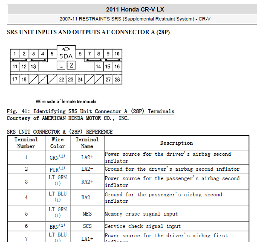Click the '2011 Honda CR-V LX' title
The image size is (257, 242).
pos(135,9)
